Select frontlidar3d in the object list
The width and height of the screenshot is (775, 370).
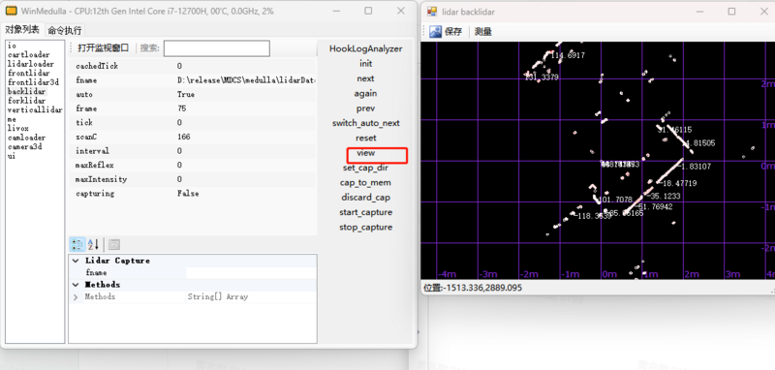point(33,82)
